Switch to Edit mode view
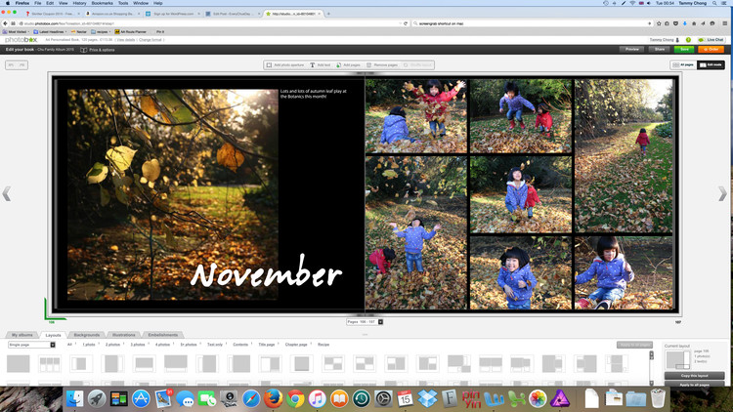 click(711, 65)
